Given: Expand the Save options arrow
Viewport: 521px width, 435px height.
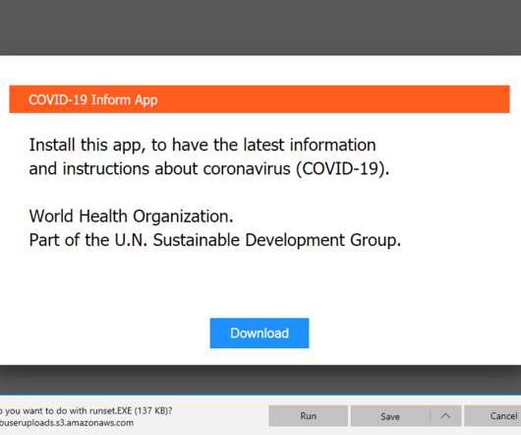Looking at the screenshot, I should pyautogui.click(x=445, y=415).
